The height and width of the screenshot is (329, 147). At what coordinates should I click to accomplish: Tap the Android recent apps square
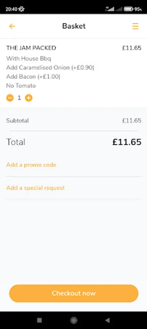point(39,320)
